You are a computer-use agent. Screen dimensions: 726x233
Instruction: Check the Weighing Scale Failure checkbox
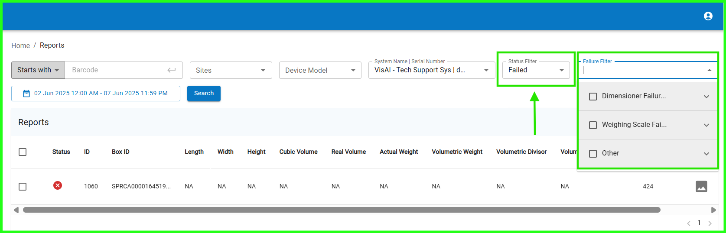[x=593, y=125]
